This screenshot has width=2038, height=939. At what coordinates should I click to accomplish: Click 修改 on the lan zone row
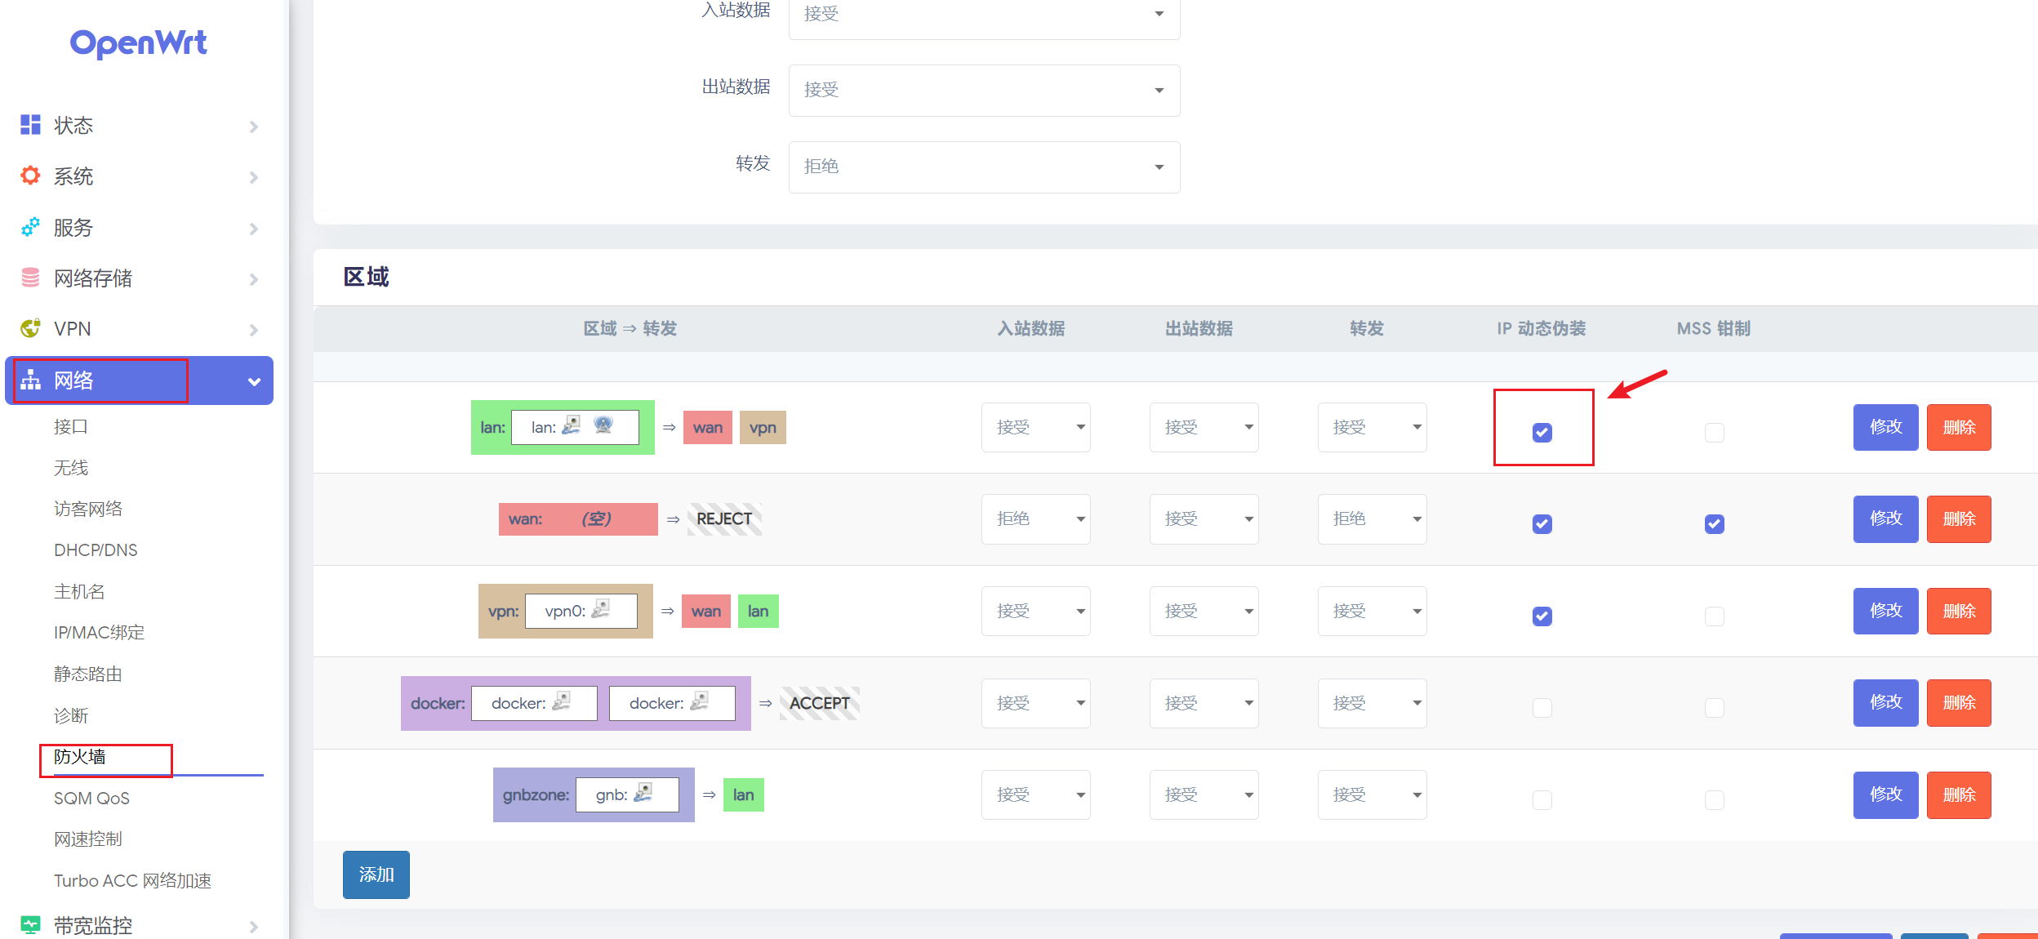click(1885, 427)
